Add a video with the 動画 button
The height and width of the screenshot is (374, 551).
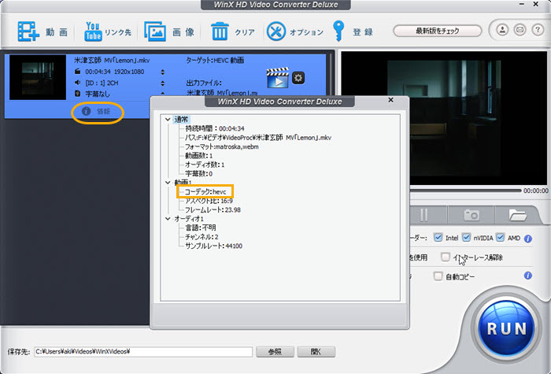click(x=43, y=31)
